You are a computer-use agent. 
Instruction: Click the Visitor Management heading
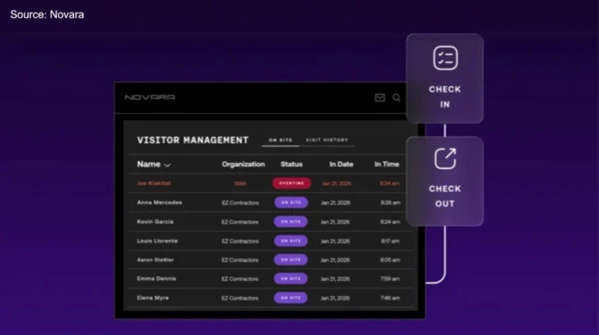click(x=193, y=141)
